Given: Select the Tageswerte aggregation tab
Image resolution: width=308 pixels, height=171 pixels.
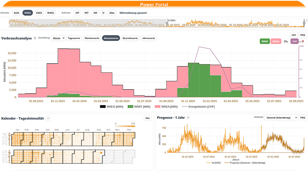Looking at the screenshot, I should click(x=75, y=38).
